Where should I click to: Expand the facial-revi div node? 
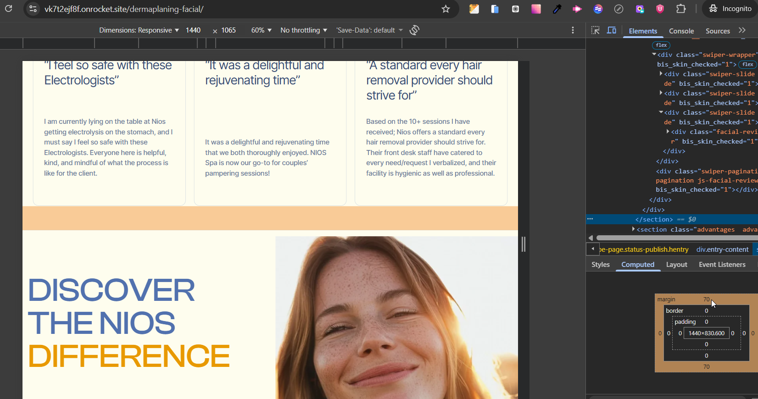pyautogui.click(x=668, y=132)
